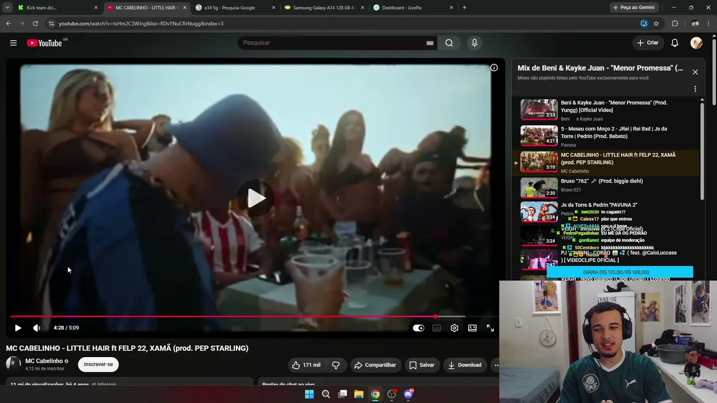Dislike the video
Viewport: 717px width, 403px height.
pos(336,365)
